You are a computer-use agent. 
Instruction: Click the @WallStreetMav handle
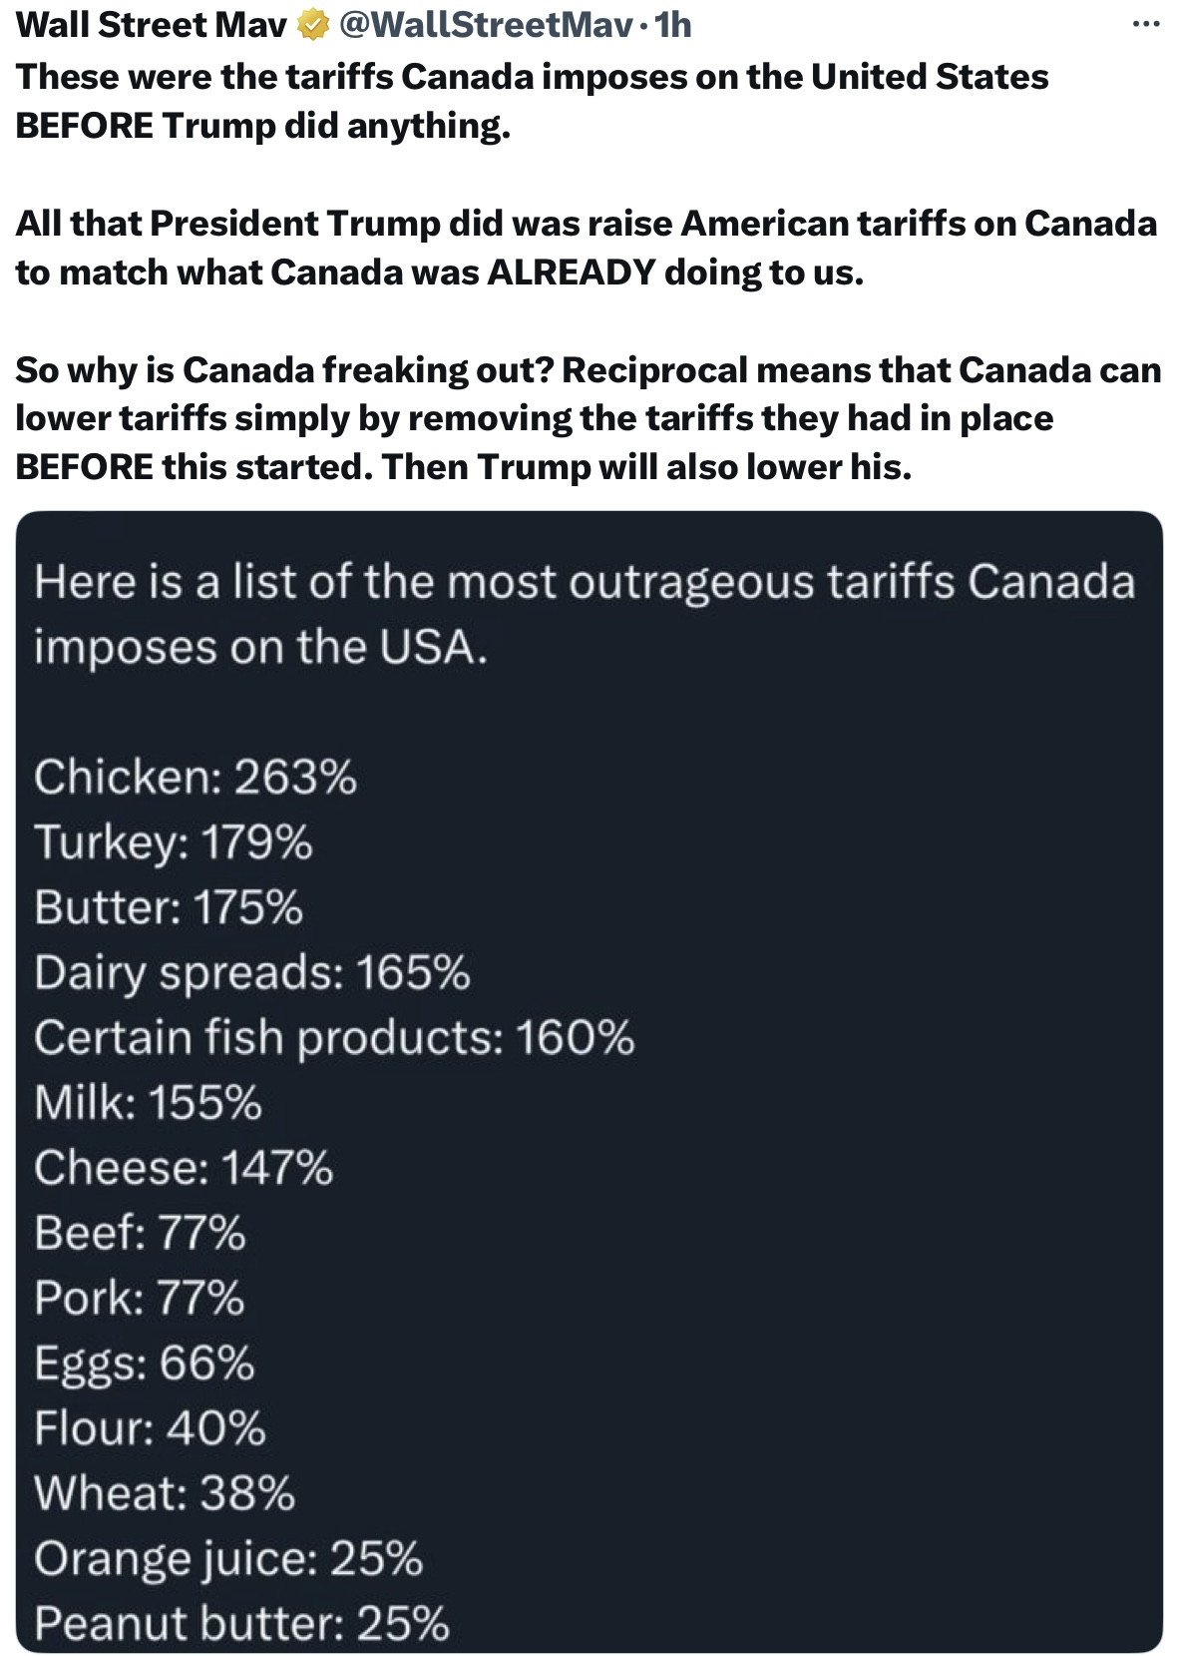pyautogui.click(x=486, y=25)
